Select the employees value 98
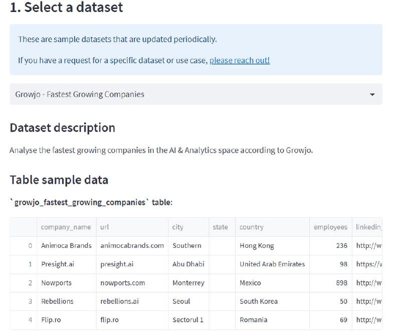Viewport: 401px width, 336px height. point(331,264)
